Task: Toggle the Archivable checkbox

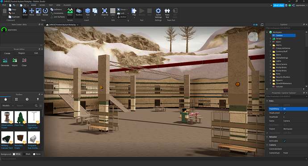Action: [x=285, y=141]
